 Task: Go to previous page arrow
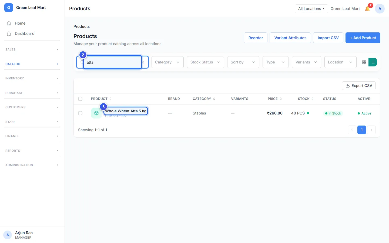coord(352,130)
